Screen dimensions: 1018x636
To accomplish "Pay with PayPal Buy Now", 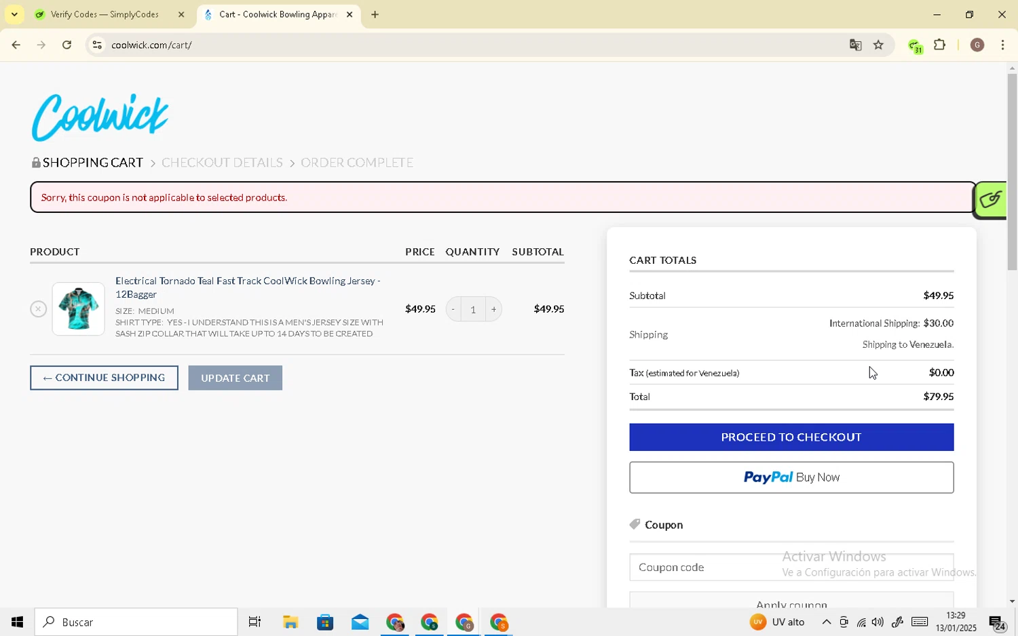I will (x=791, y=477).
